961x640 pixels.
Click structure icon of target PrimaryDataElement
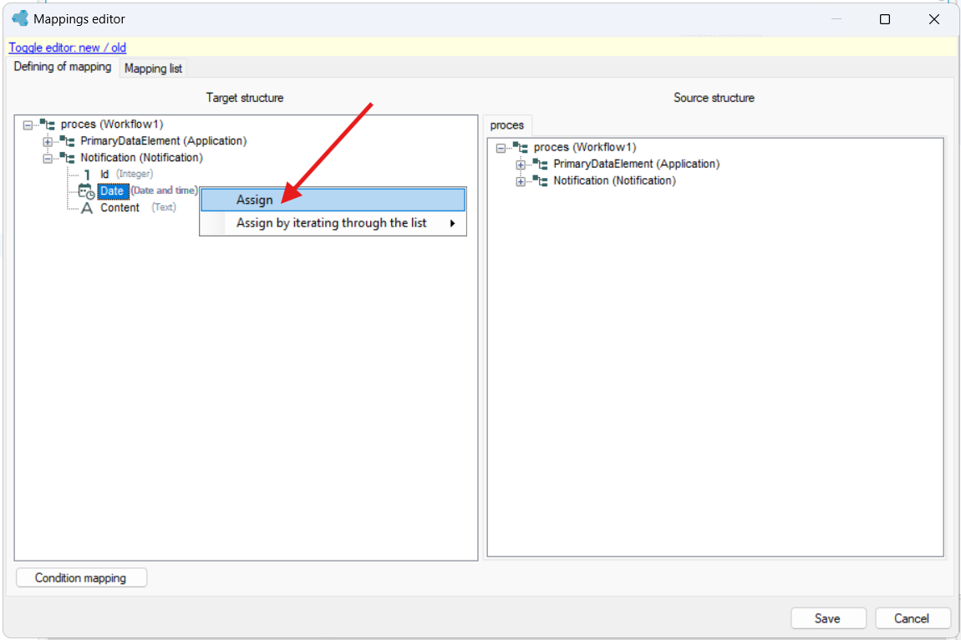tap(68, 141)
